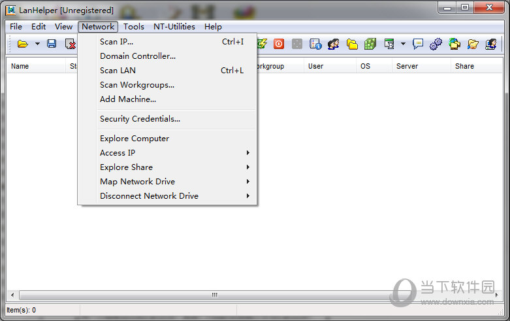This screenshot has height=321, width=510.
Task: Sort by the OS column header
Action: point(374,66)
